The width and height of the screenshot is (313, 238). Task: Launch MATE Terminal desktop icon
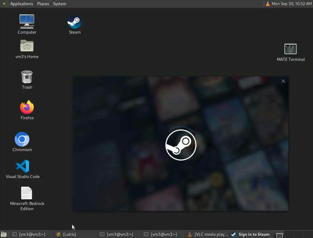click(291, 52)
